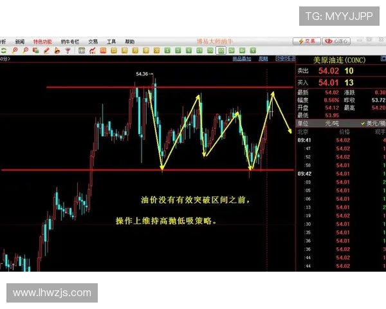Select the highlighted 60-minute period button
This screenshot has height=309, width=386.
coord(221,51)
